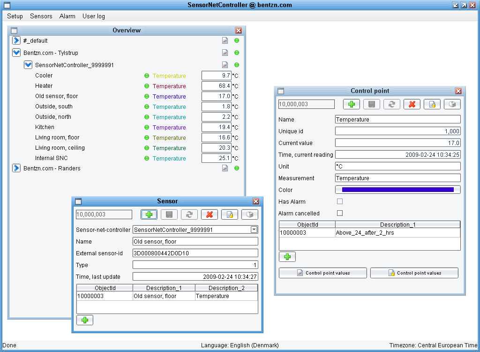Image resolution: width=480 pixels, height=352 pixels.
Task: Open the Sensors menu
Action: (41, 16)
